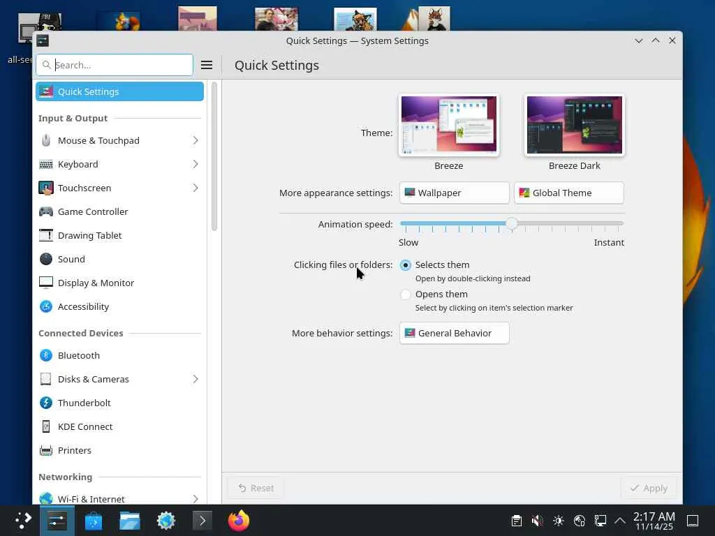Image resolution: width=715 pixels, height=536 pixels.
Task: Click the clock in the taskbar
Action: (654, 521)
